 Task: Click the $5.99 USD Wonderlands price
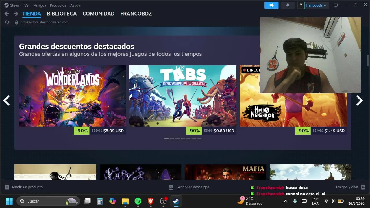click(113, 131)
